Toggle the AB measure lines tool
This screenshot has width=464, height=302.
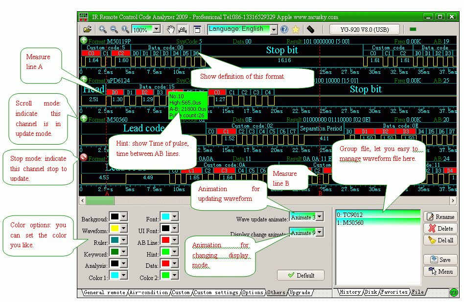[183, 29]
